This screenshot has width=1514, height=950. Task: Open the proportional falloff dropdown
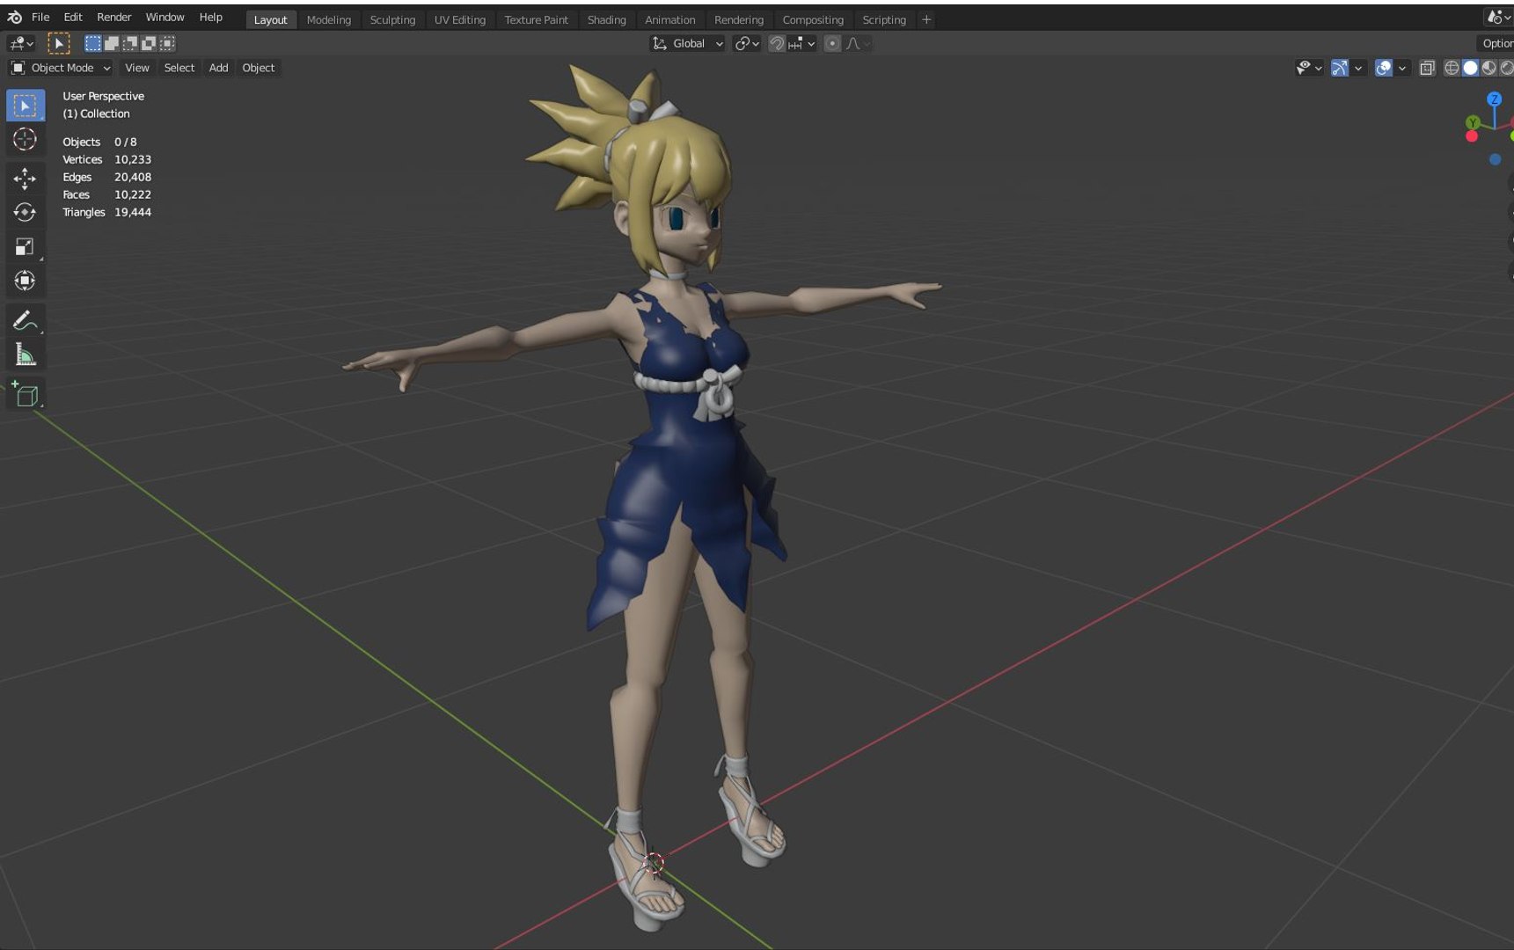click(x=858, y=44)
